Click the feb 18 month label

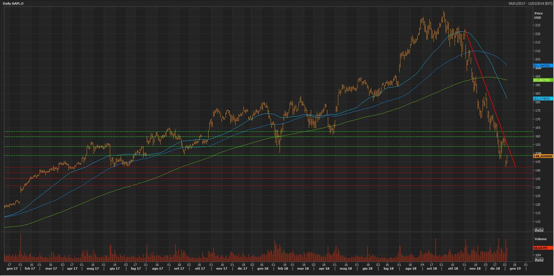pyautogui.click(x=282, y=269)
